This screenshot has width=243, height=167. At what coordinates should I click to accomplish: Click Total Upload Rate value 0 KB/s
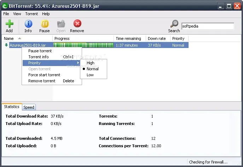point(56,124)
